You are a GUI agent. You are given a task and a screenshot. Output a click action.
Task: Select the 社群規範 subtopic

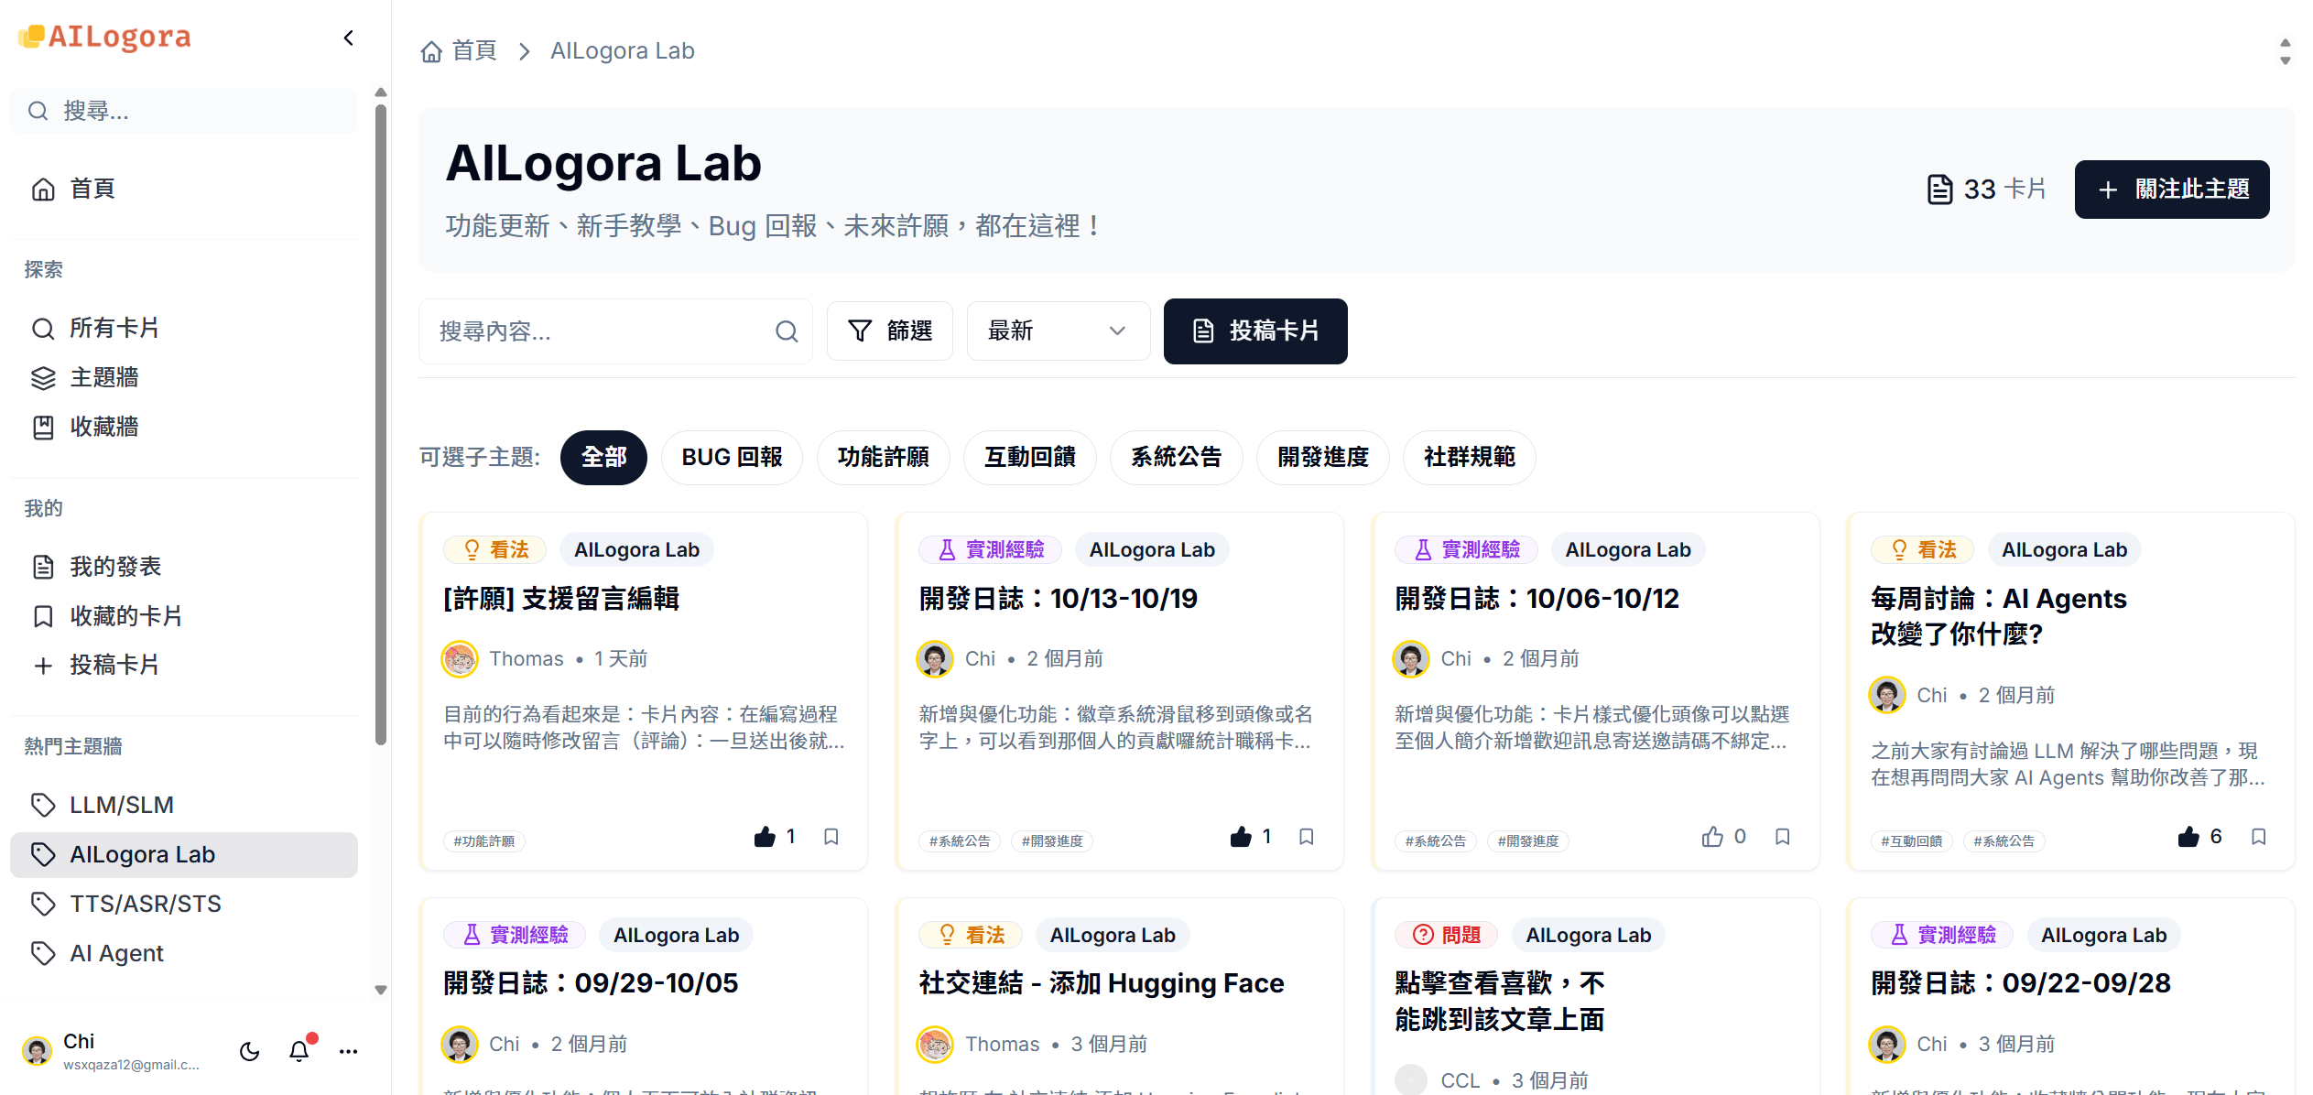[x=1469, y=458]
